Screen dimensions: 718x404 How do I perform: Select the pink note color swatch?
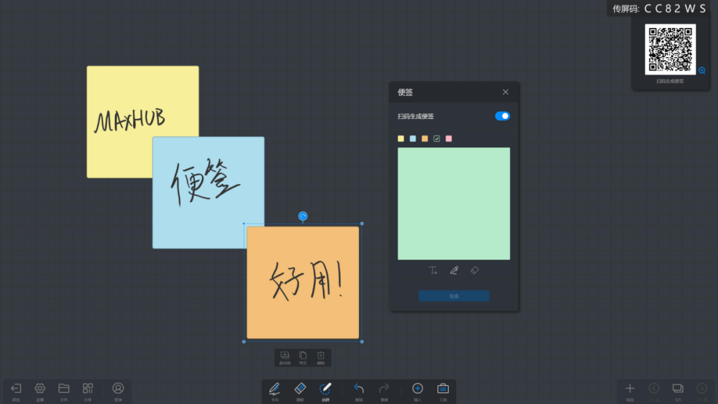449,138
